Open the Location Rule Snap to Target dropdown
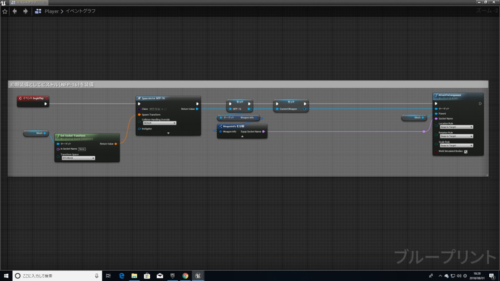This screenshot has width=500, height=281. tap(457, 127)
